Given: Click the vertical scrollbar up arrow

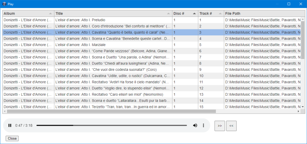Looking at the screenshot, I should [303, 19].
